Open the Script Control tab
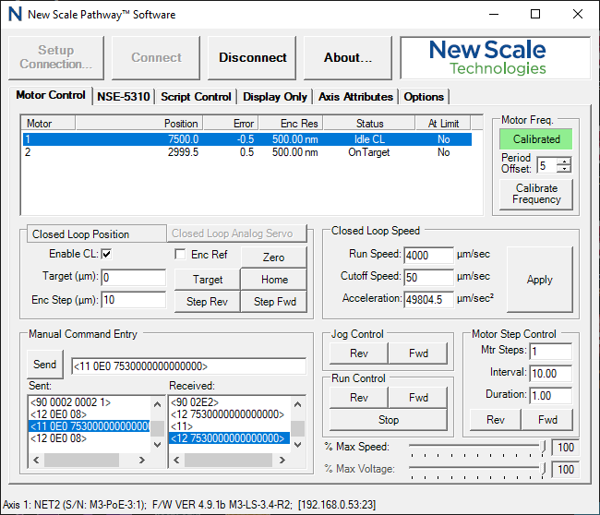 (196, 97)
